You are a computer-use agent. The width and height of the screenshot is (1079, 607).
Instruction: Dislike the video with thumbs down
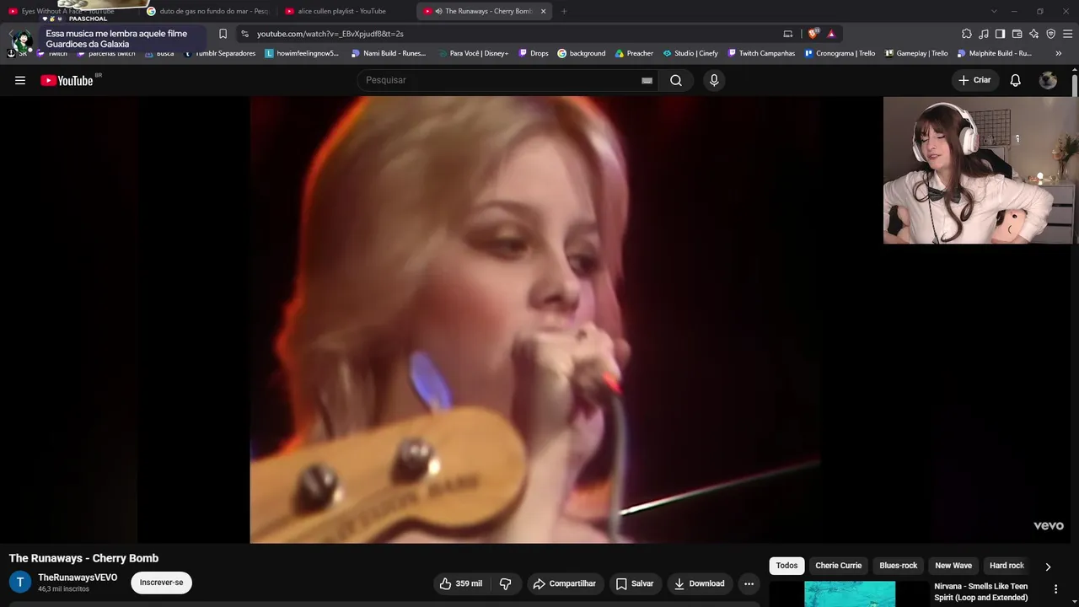(x=506, y=583)
